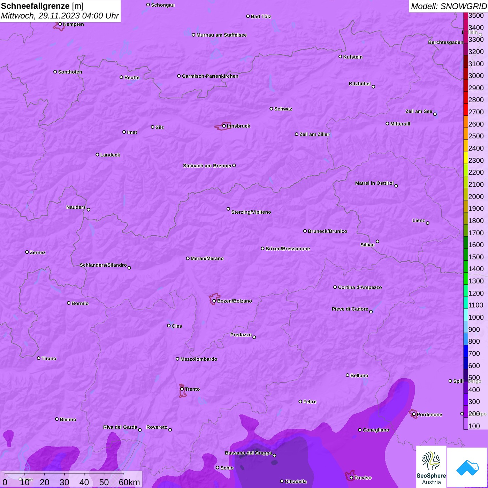Click the Rovereto label
Viewport: 488px width, 488px height.
157,427
